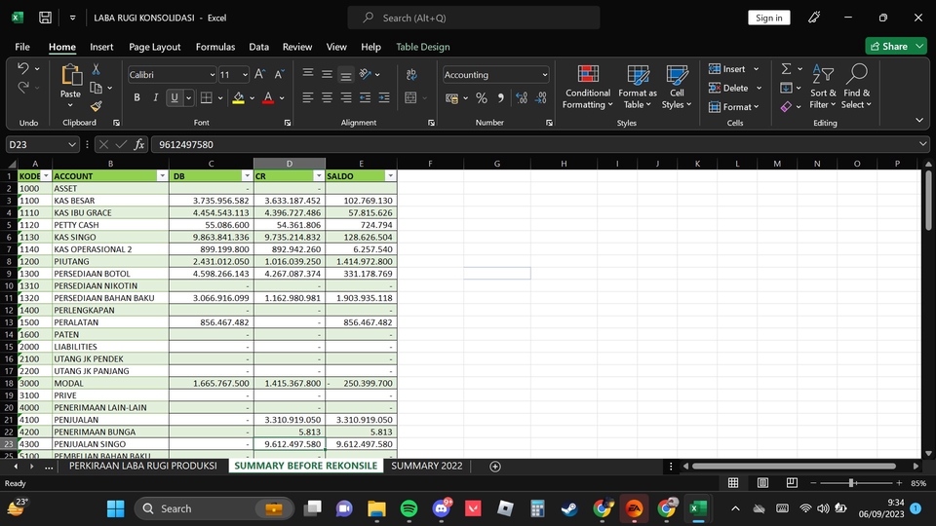Open the ACCOUNT column filter dropdown
Screen dimensions: 936x526
coord(162,176)
